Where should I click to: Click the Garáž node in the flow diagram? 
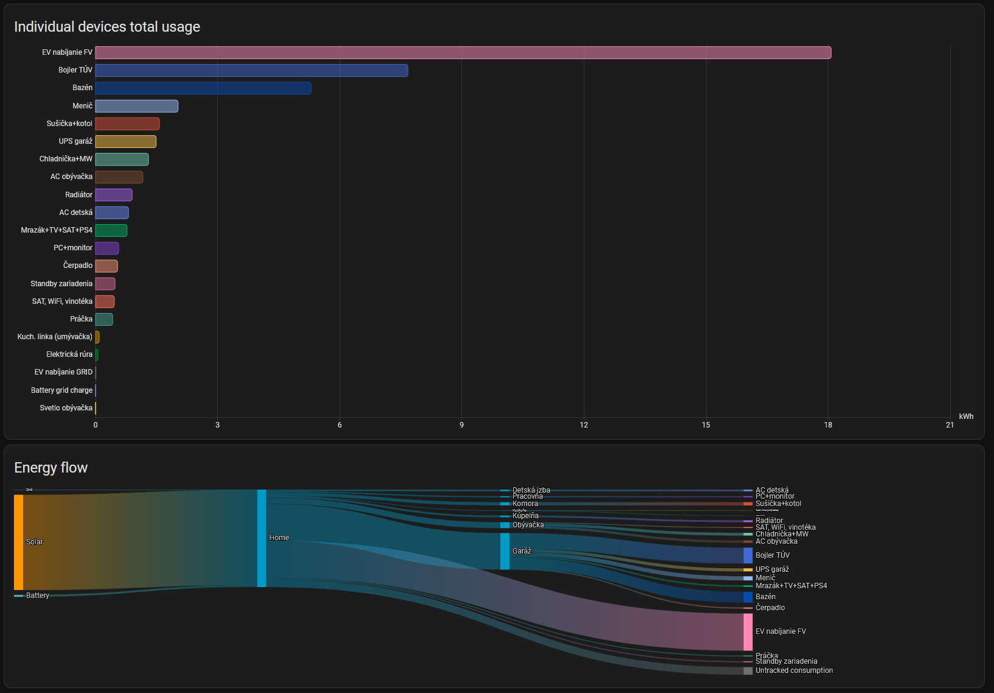click(x=505, y=551)
